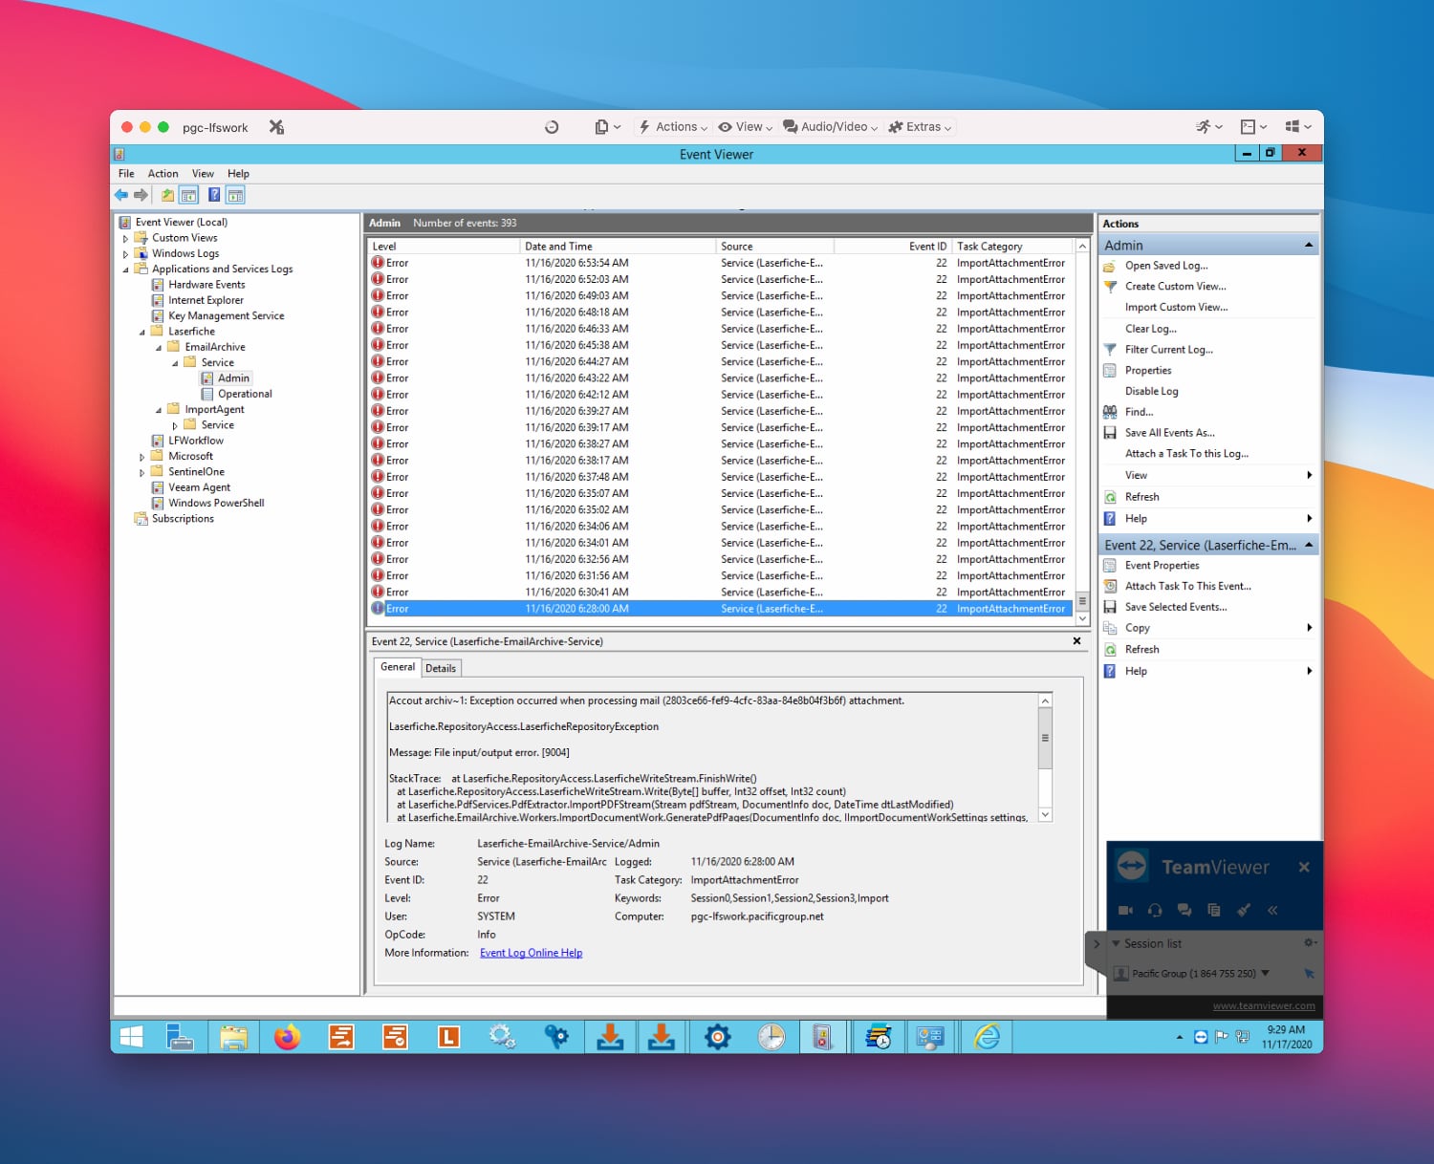Open Firefox from the Windows taskbar
Viewport: 1434px width, 1164px height.
coord(287,1037)
